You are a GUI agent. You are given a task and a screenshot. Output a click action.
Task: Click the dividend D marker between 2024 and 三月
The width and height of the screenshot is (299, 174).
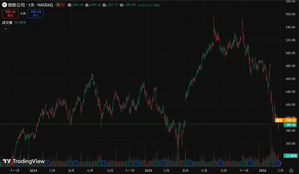47,164
